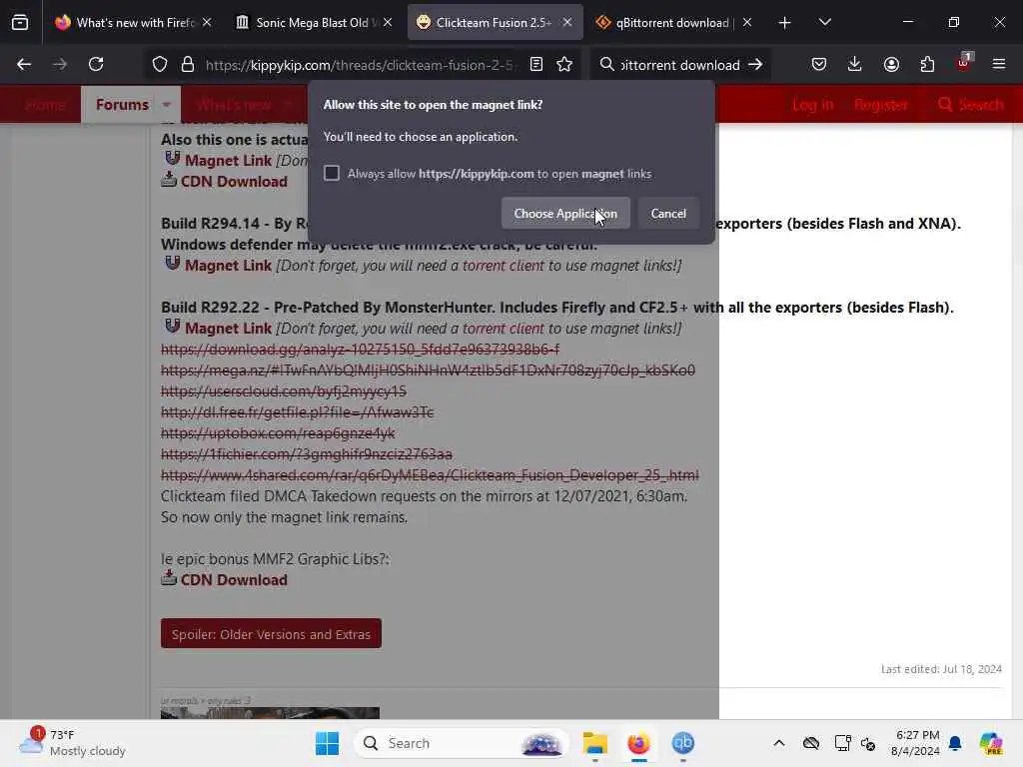Open Copilot preview icon on taskbar
The image size is (1023, 767).
click(991, 743)
